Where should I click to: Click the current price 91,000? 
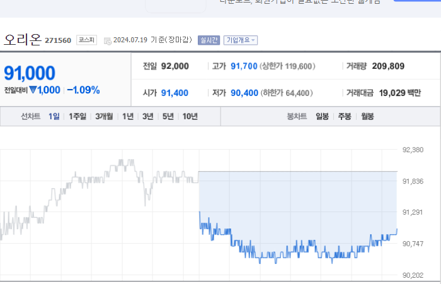(30, 73)
